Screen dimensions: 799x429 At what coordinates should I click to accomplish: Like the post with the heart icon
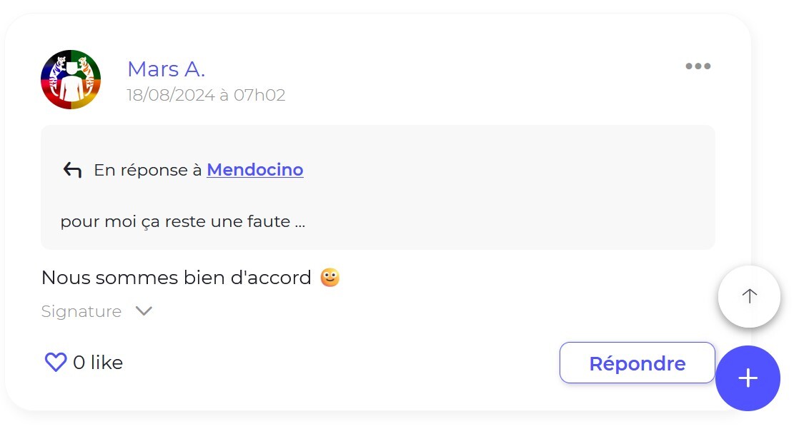56,363
